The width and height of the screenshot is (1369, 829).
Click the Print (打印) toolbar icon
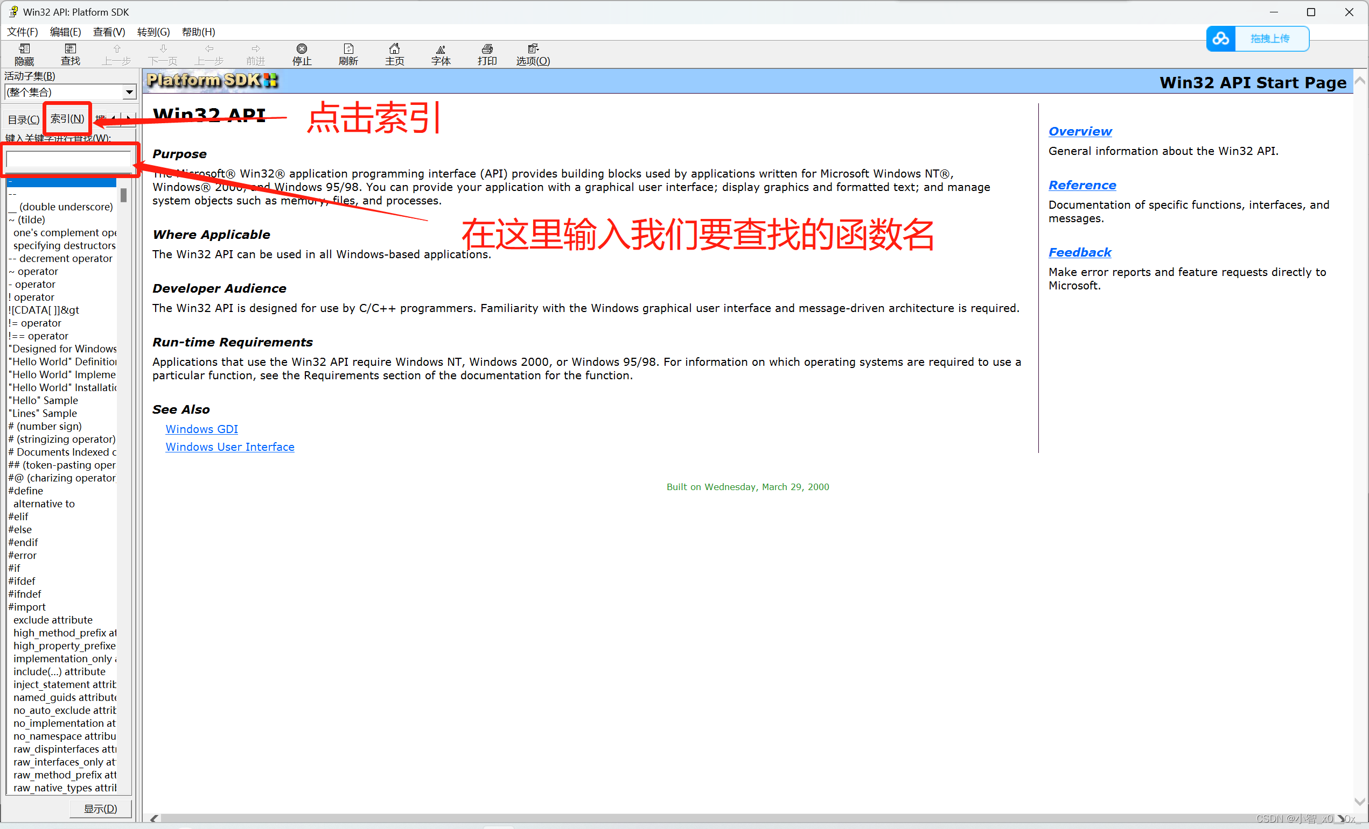pos(487,54)
